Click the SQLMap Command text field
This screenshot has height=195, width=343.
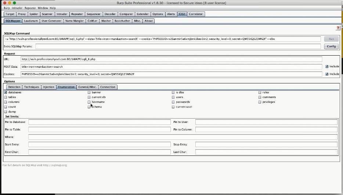click(162, 39)
